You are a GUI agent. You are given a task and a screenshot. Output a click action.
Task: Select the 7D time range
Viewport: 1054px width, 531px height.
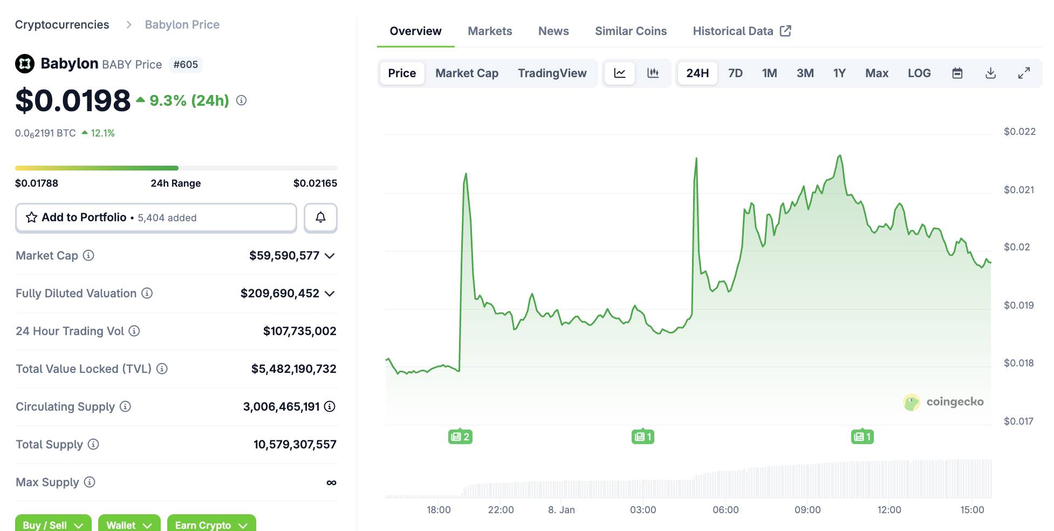735,73
